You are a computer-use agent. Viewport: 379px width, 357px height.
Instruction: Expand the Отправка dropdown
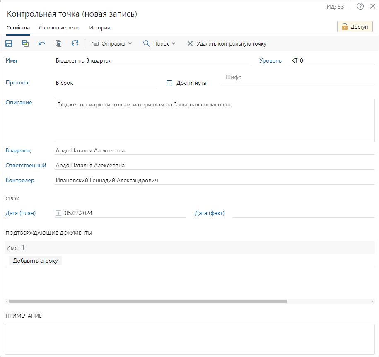(111, 43)
